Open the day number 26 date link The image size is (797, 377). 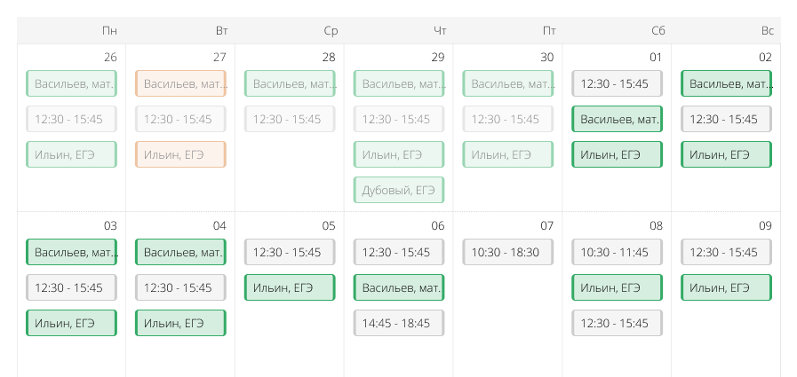click(110, 58)
